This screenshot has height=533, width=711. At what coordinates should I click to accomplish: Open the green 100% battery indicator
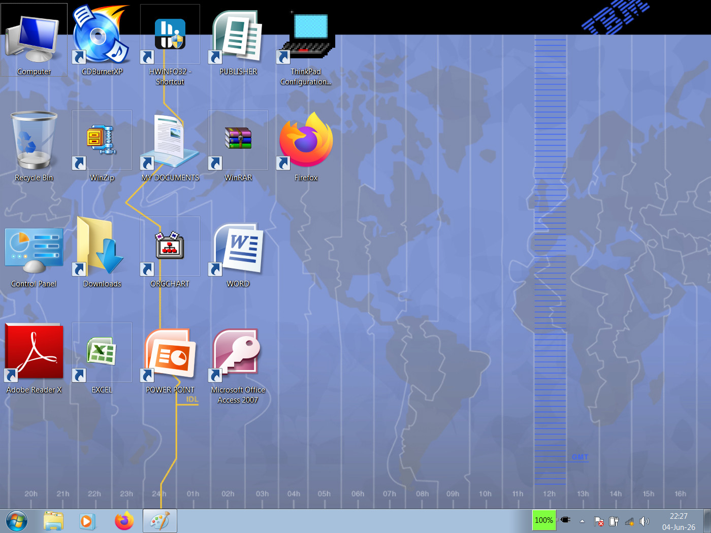(544, 520)
